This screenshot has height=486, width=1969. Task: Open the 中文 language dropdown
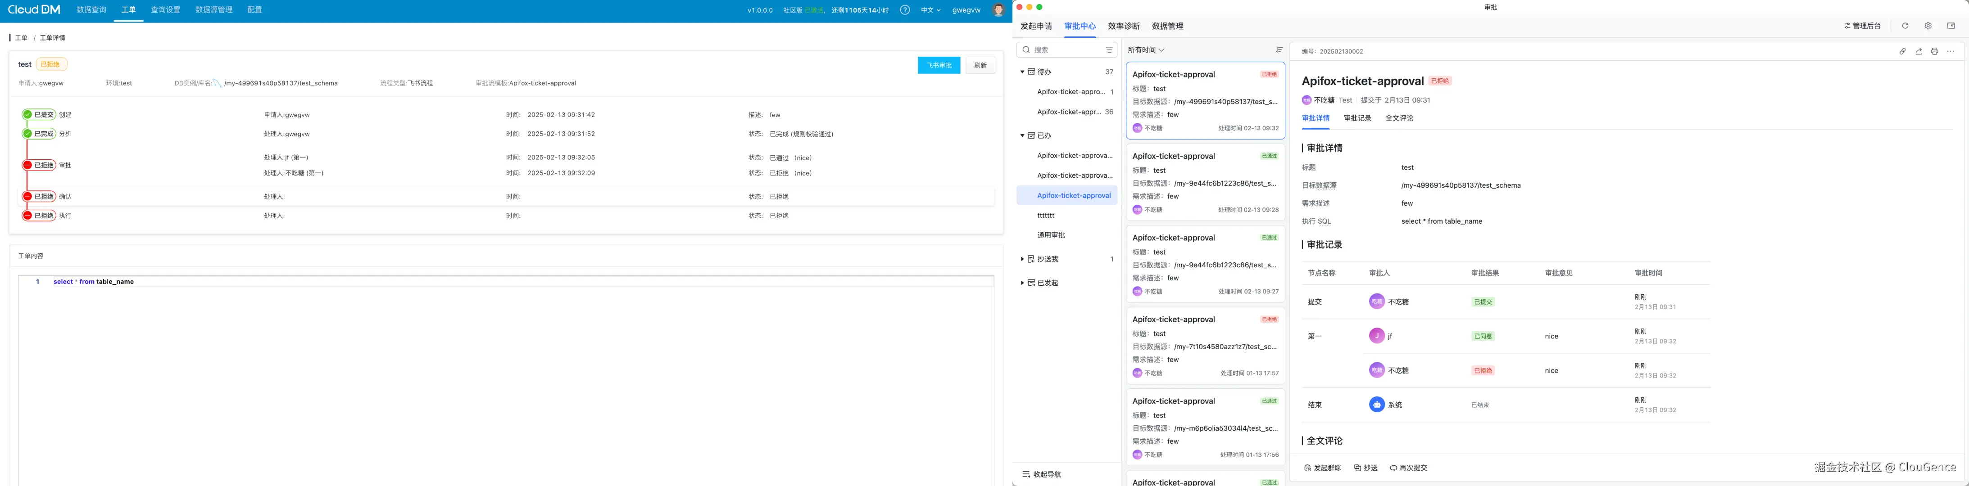(930, 10)
